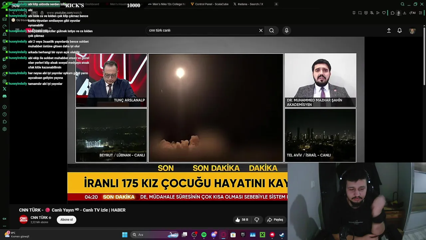The height and width of the screenshot is (240, 426).
Task: Click the Tel Aviv / İsrail - Canlı feed
Action: (320, 135)
